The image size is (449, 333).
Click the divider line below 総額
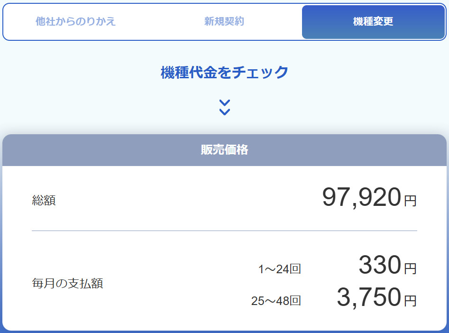point(224,231)
